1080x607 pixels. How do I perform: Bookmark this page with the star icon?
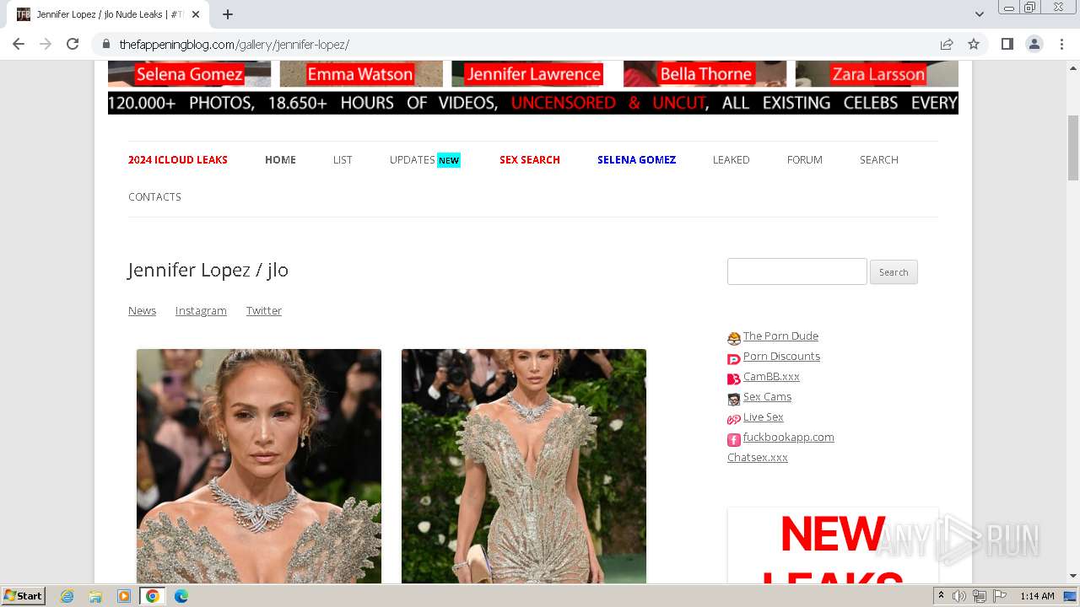974,44
